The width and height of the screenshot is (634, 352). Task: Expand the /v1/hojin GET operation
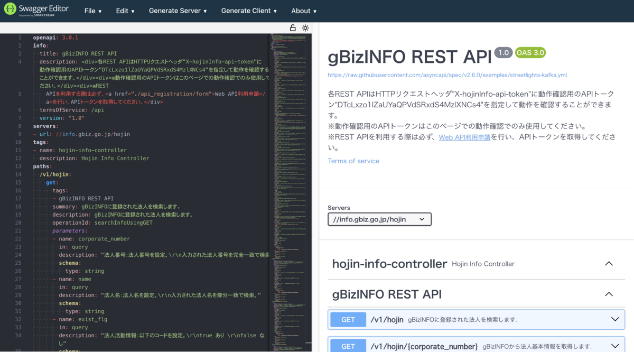[x=614, y=319]
